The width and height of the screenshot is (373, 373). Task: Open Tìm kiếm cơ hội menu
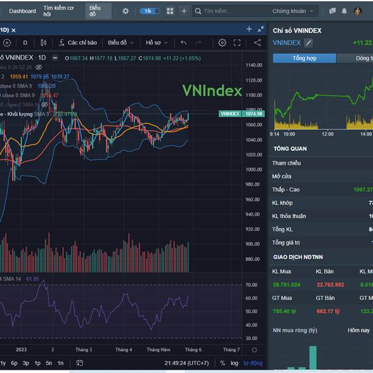pos(58,11)
